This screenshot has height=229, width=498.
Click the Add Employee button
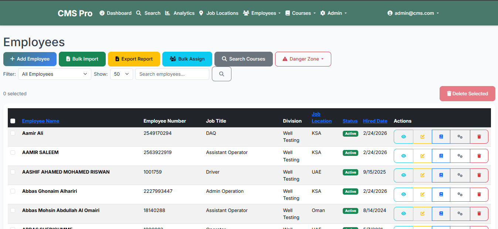(x=30, y=59)
